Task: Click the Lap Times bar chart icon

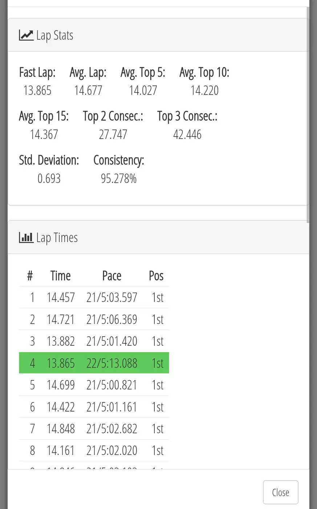Action: 26,238
